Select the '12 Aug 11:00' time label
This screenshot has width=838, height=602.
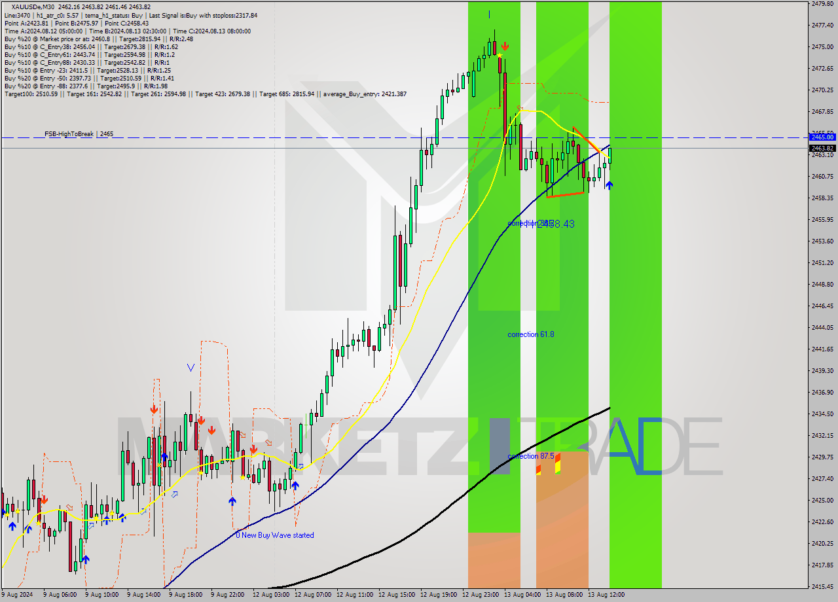pos(355,595)
